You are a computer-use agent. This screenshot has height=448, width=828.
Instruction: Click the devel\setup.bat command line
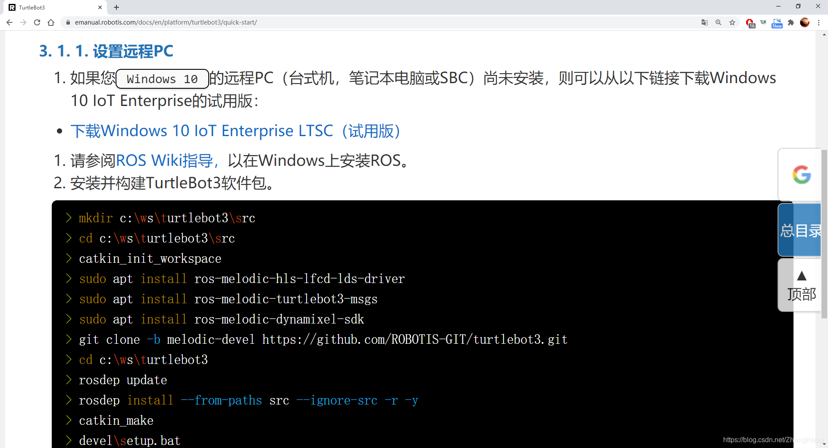click(129, 441)
